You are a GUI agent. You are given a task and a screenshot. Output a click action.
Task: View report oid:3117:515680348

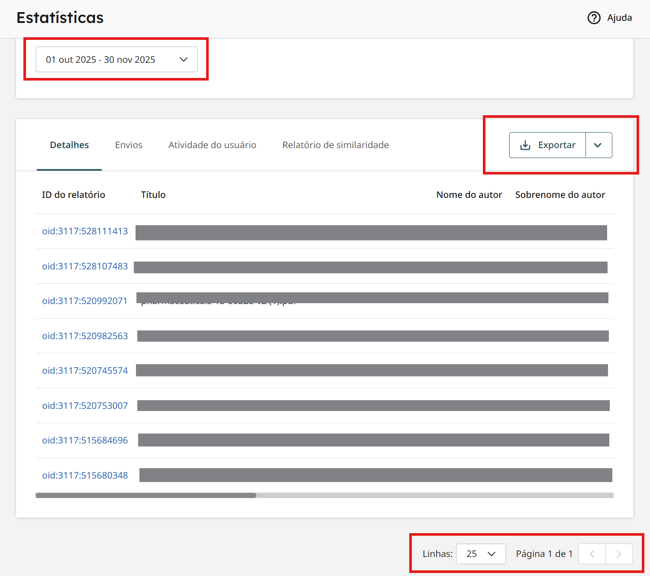(85, 476)
